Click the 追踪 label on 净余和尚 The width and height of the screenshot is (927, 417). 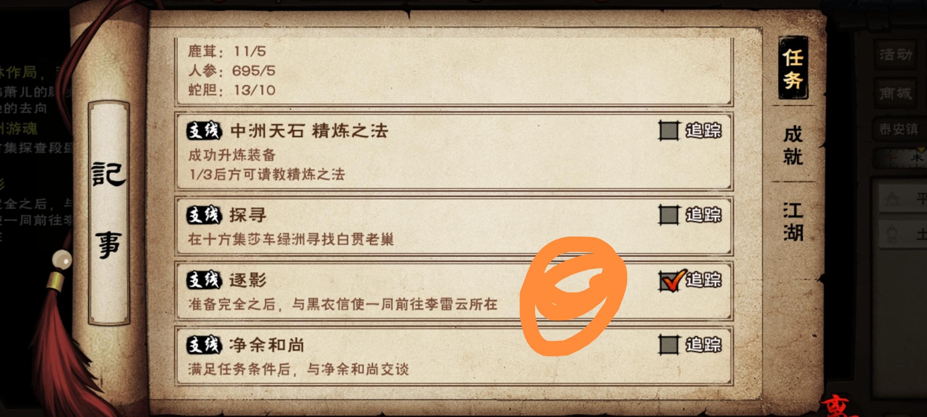(x=703, y=345)
